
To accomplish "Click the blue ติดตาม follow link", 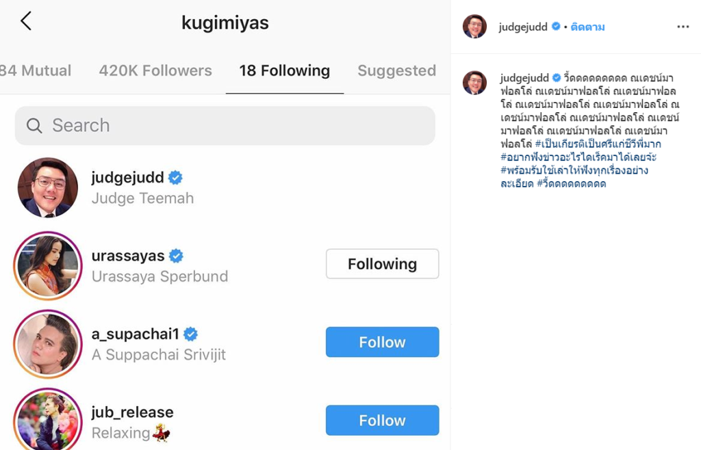I will pyautogui.click(x=587, y=27).
